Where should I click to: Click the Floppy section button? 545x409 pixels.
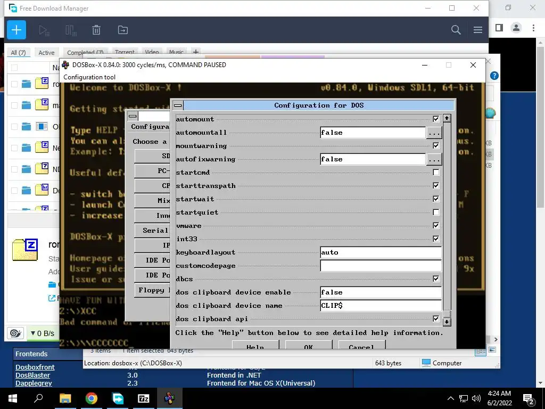[153, 290]
